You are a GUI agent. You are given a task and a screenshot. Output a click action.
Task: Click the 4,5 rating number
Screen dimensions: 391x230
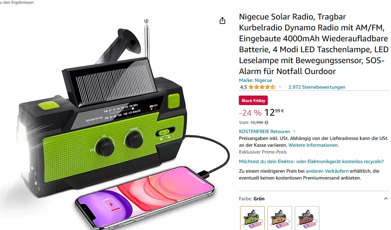[x=243, y=87]
